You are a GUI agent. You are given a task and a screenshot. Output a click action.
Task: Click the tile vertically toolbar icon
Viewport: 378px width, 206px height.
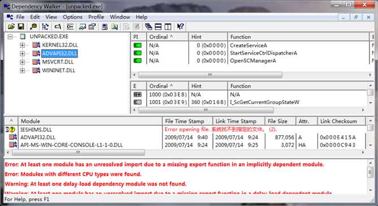tap(168, 27)
